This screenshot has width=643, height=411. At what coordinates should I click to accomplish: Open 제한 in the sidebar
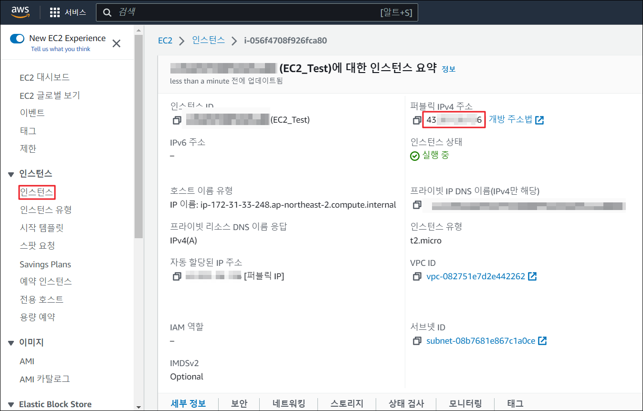(x=28, y=148)
